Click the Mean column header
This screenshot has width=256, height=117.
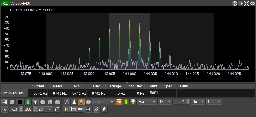pos(57,86)
